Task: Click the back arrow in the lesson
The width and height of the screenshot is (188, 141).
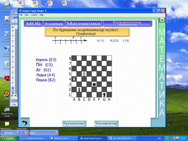Action: [x=24, y=123]
